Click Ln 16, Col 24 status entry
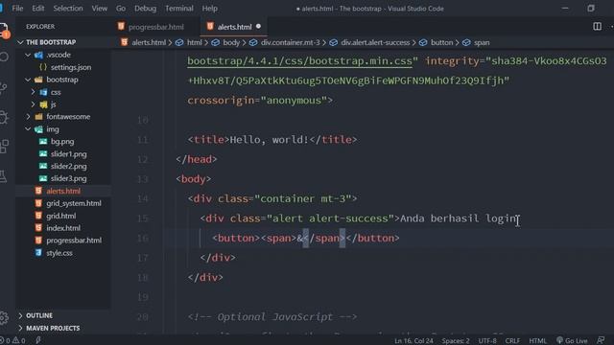The height and width of the screenshot is (345, 614). coord(413,341)
